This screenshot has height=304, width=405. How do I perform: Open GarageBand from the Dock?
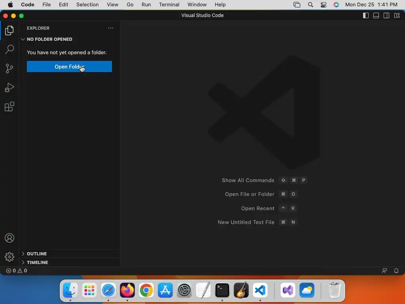[x=241, y=290]
